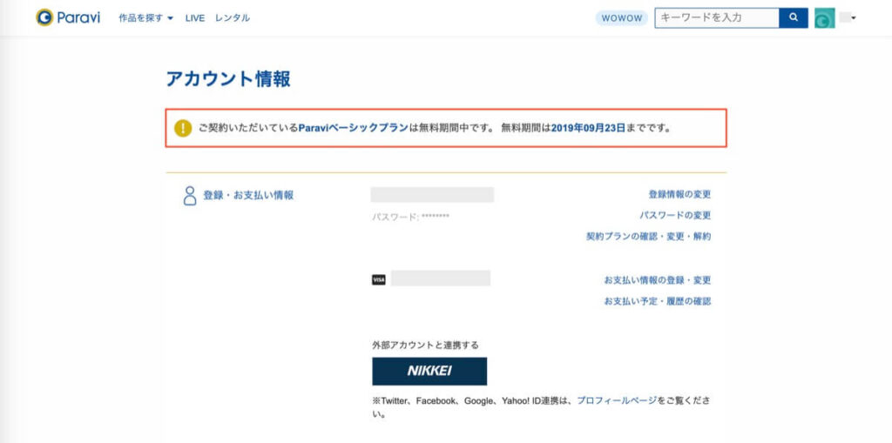The image size is (892, 443).
Task: Click the NIKKEI account link button
Action: 429,372
